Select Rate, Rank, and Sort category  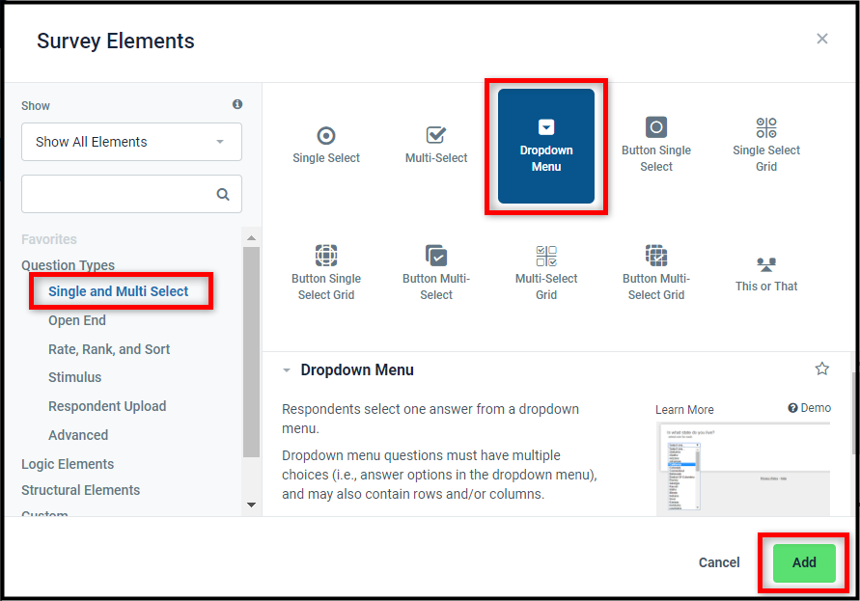(109, 349)
